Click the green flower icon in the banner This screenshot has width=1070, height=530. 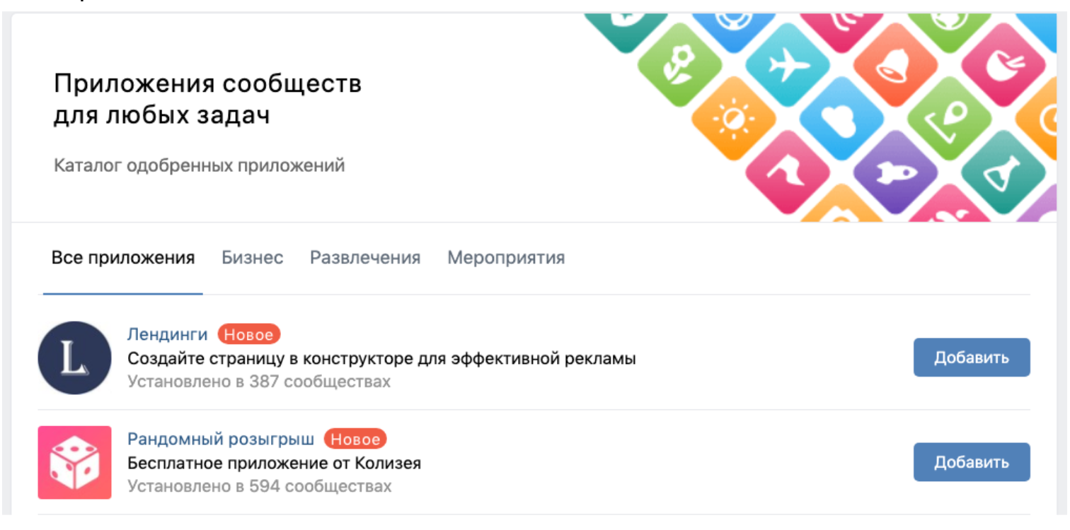coord(679,64)
